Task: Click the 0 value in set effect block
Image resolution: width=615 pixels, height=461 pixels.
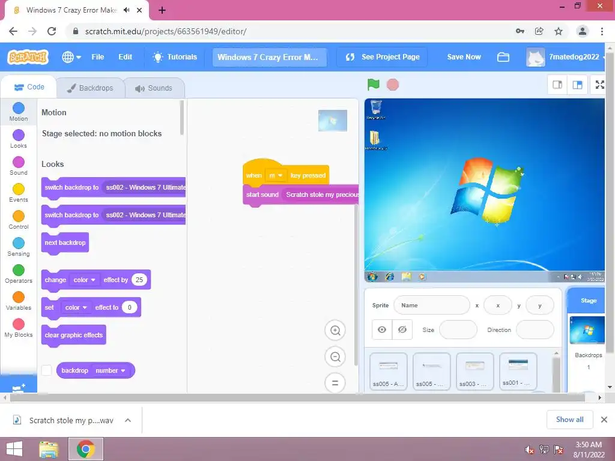Action: [x=130, y=307]
